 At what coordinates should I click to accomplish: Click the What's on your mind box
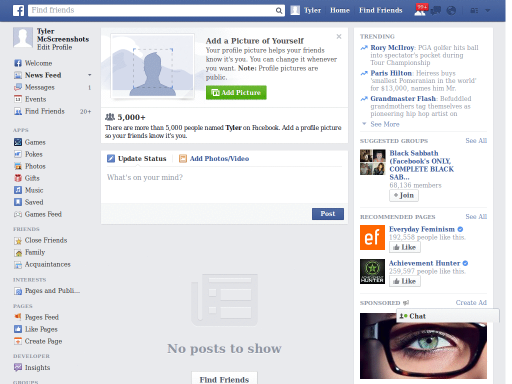[x=224, y=185]
